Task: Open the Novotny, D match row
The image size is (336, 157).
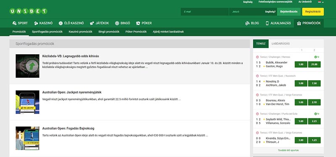Action: (272, 81)
